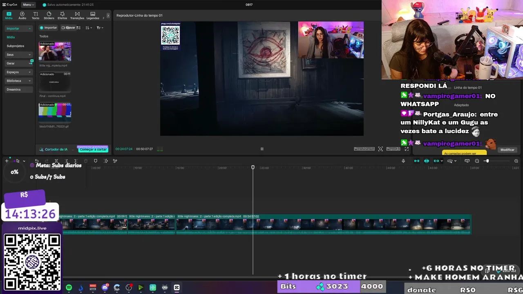Expand the Seus sidebar section
Screen dimensions: 523x294
19,55
